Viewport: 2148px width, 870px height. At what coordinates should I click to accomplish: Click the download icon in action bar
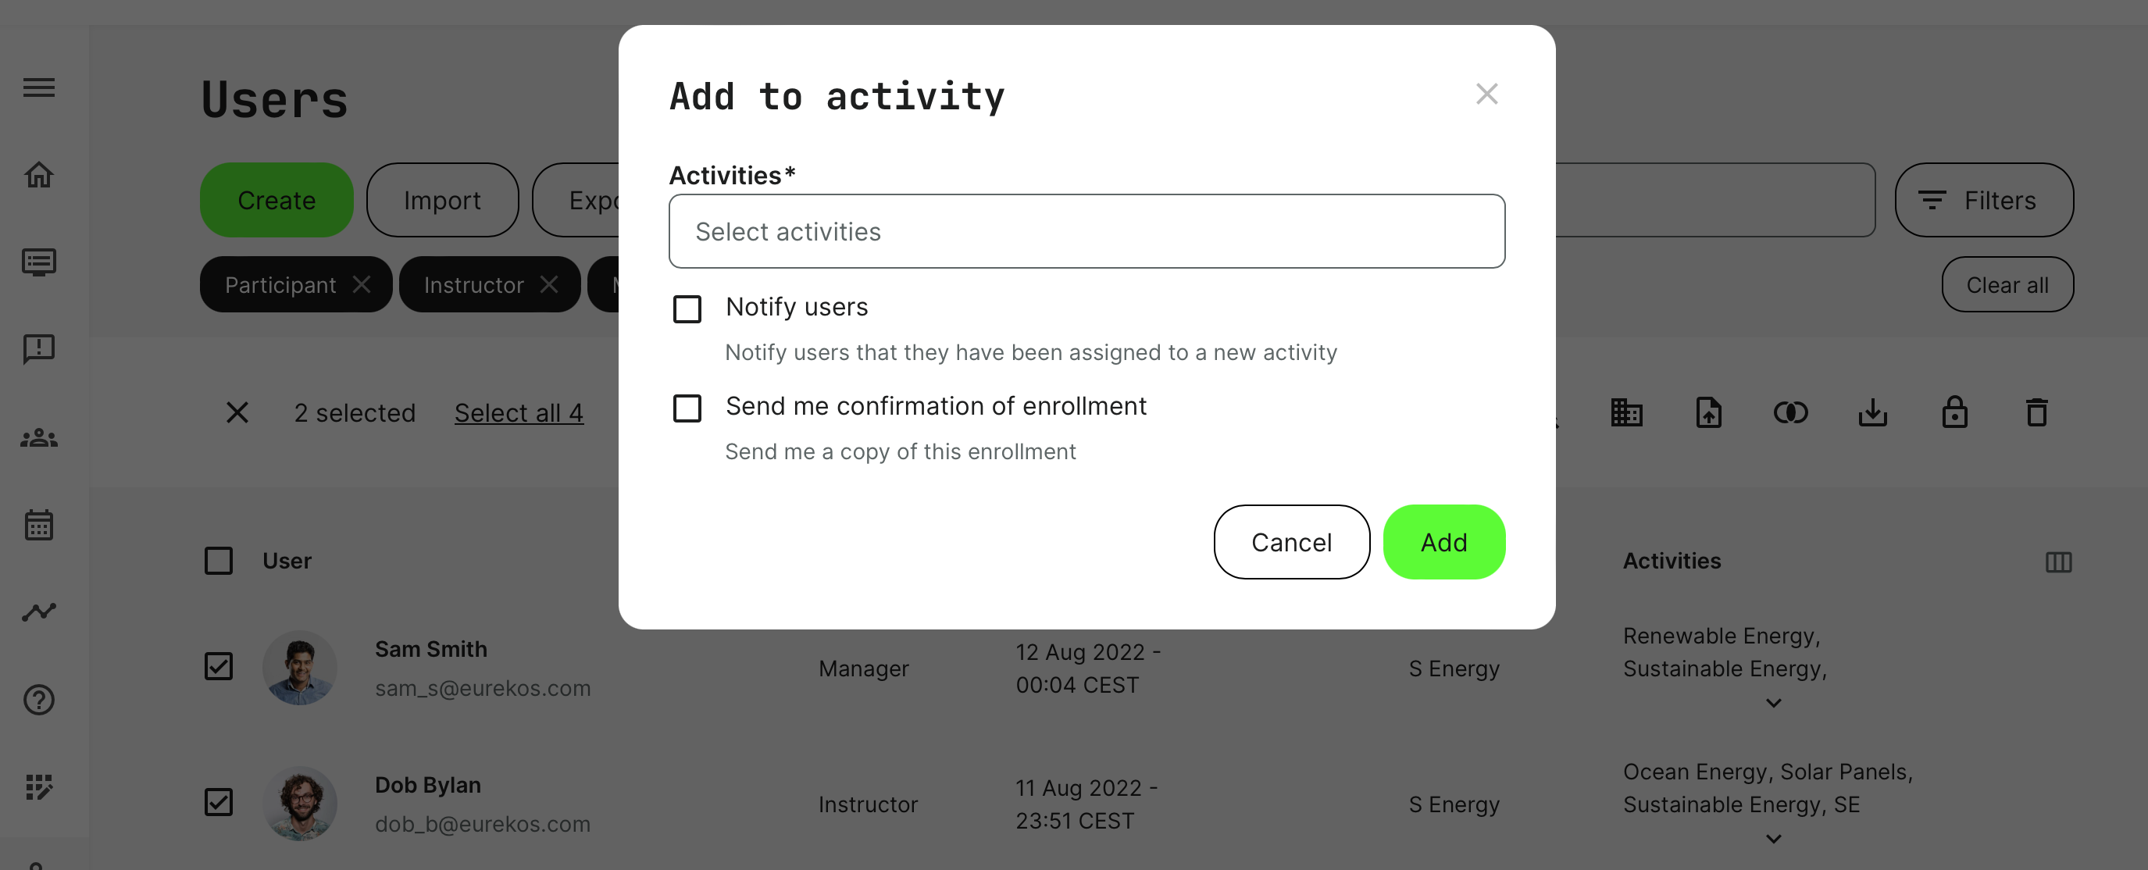[x=1873, y=412]
